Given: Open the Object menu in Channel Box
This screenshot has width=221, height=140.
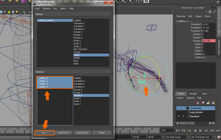Looking at the screenshot, I should coord(198,16).
